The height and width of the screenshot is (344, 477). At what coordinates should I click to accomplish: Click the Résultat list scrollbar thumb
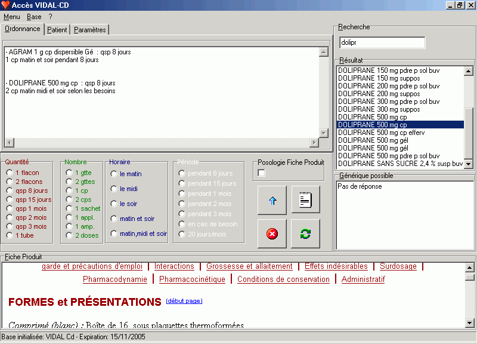pyautogui.click(x=469, y=133)
